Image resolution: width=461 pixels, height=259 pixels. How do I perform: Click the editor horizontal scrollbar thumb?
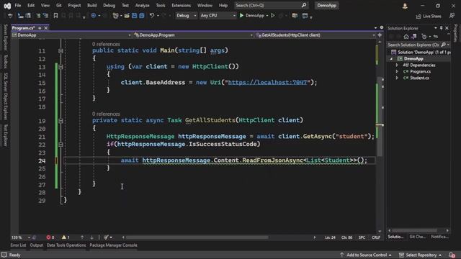coord(197,237)
